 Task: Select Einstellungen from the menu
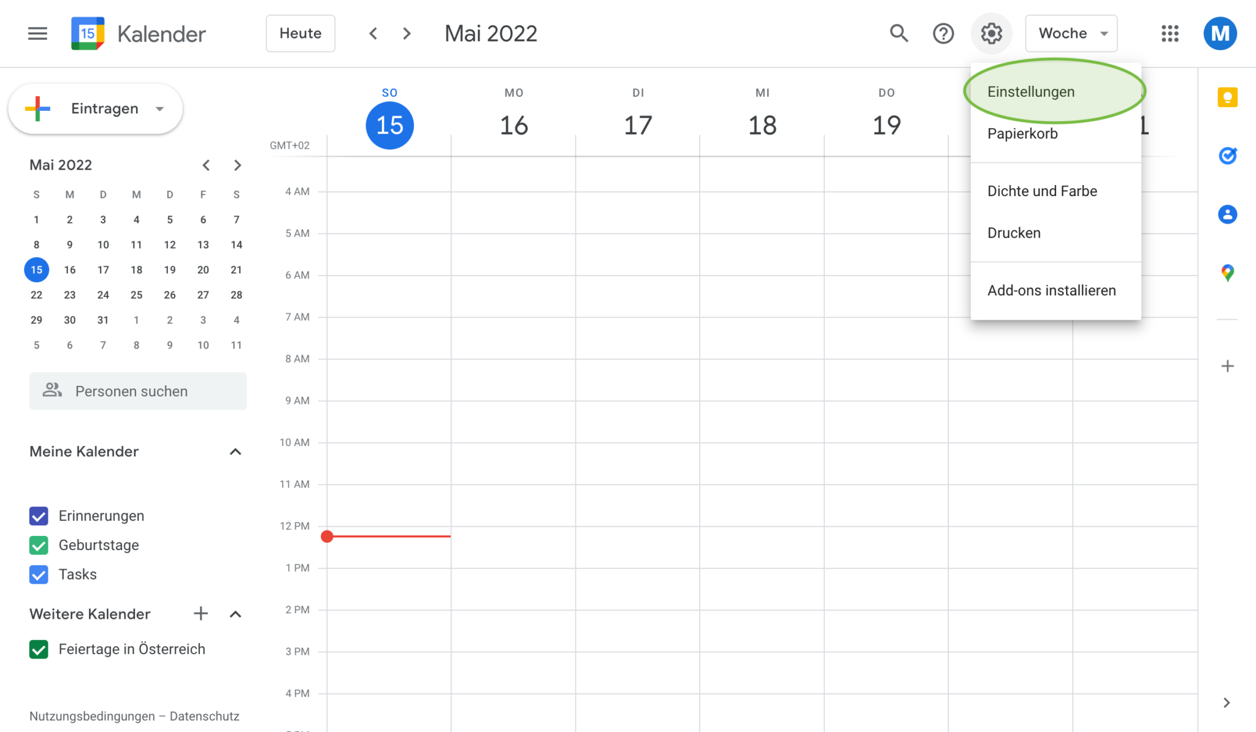click(1055, 92)
